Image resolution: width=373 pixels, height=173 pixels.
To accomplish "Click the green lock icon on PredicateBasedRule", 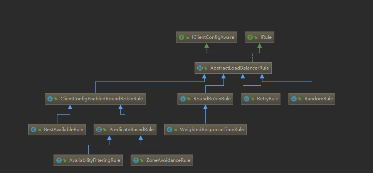I will coord(105,130).
